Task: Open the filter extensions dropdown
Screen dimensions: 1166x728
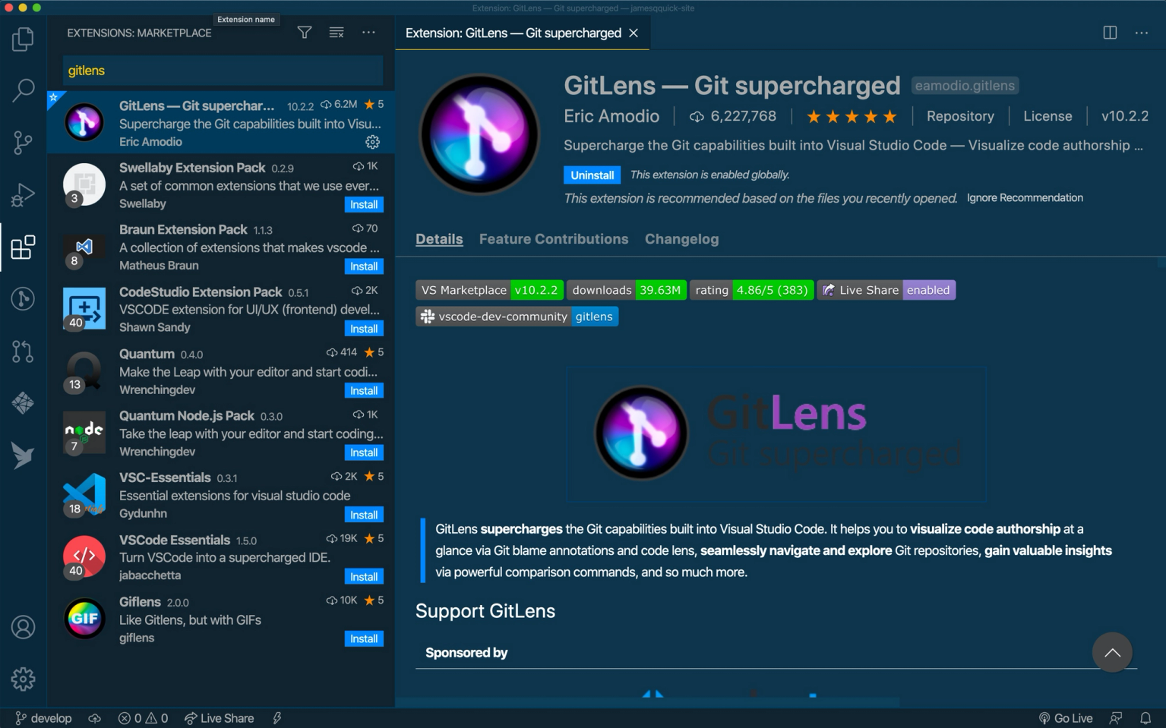Action: 304,32
